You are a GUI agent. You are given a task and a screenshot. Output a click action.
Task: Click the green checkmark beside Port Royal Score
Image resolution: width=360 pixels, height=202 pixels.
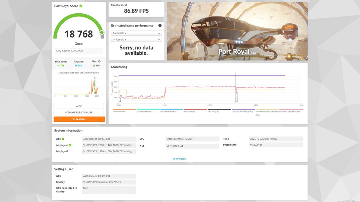[x=80, y=6]
